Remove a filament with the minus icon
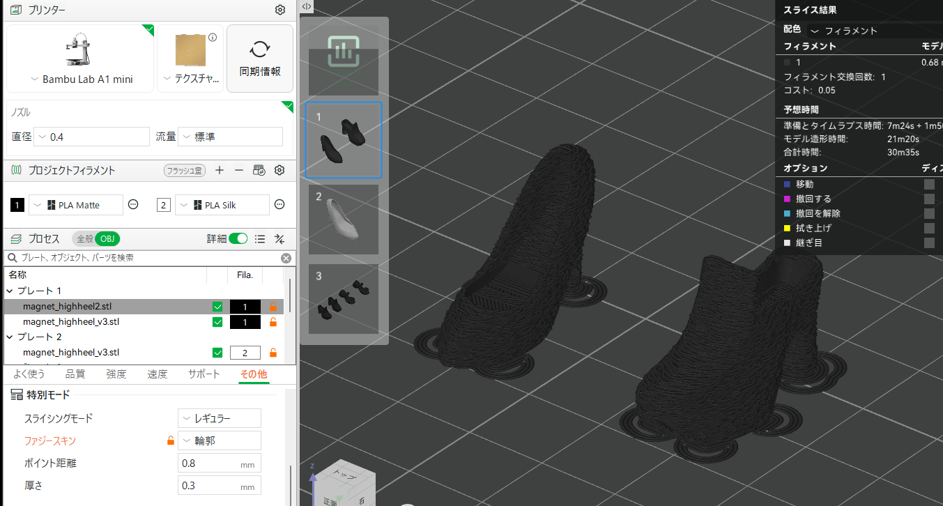The width and height of the screenshot is (943, 506). (x=238, y=170)
